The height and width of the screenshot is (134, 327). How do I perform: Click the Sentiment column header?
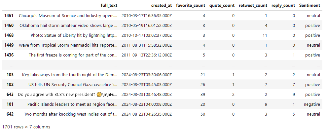click(309, 6)
